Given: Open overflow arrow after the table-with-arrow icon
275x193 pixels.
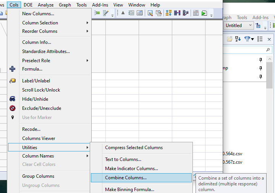Looking at the screenshot, I should tap(265, 28).
